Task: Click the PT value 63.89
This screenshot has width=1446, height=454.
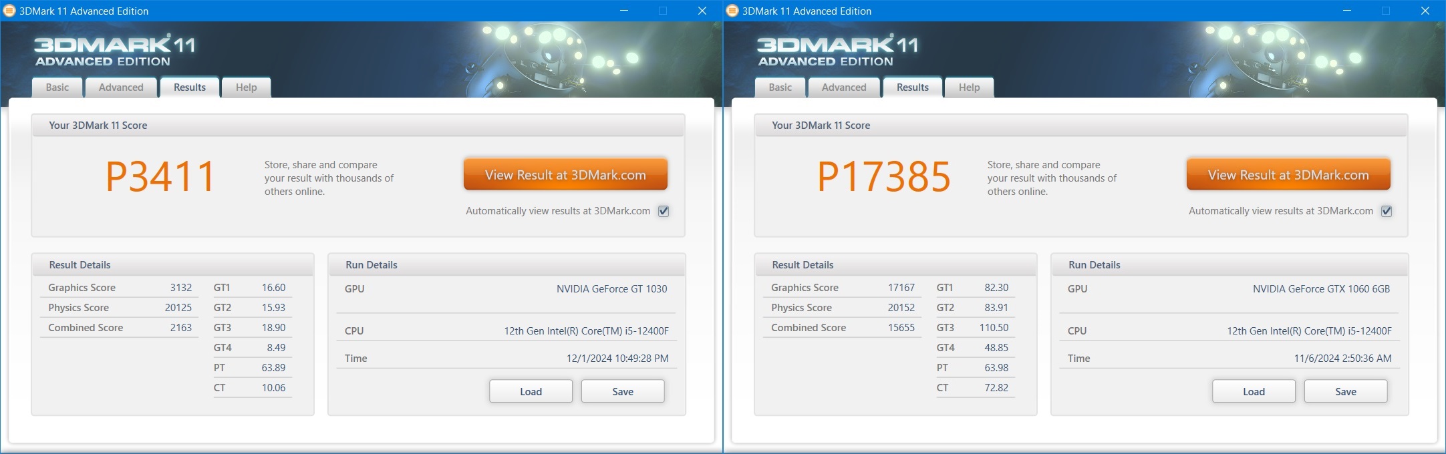Action: [x=273, y=368]
